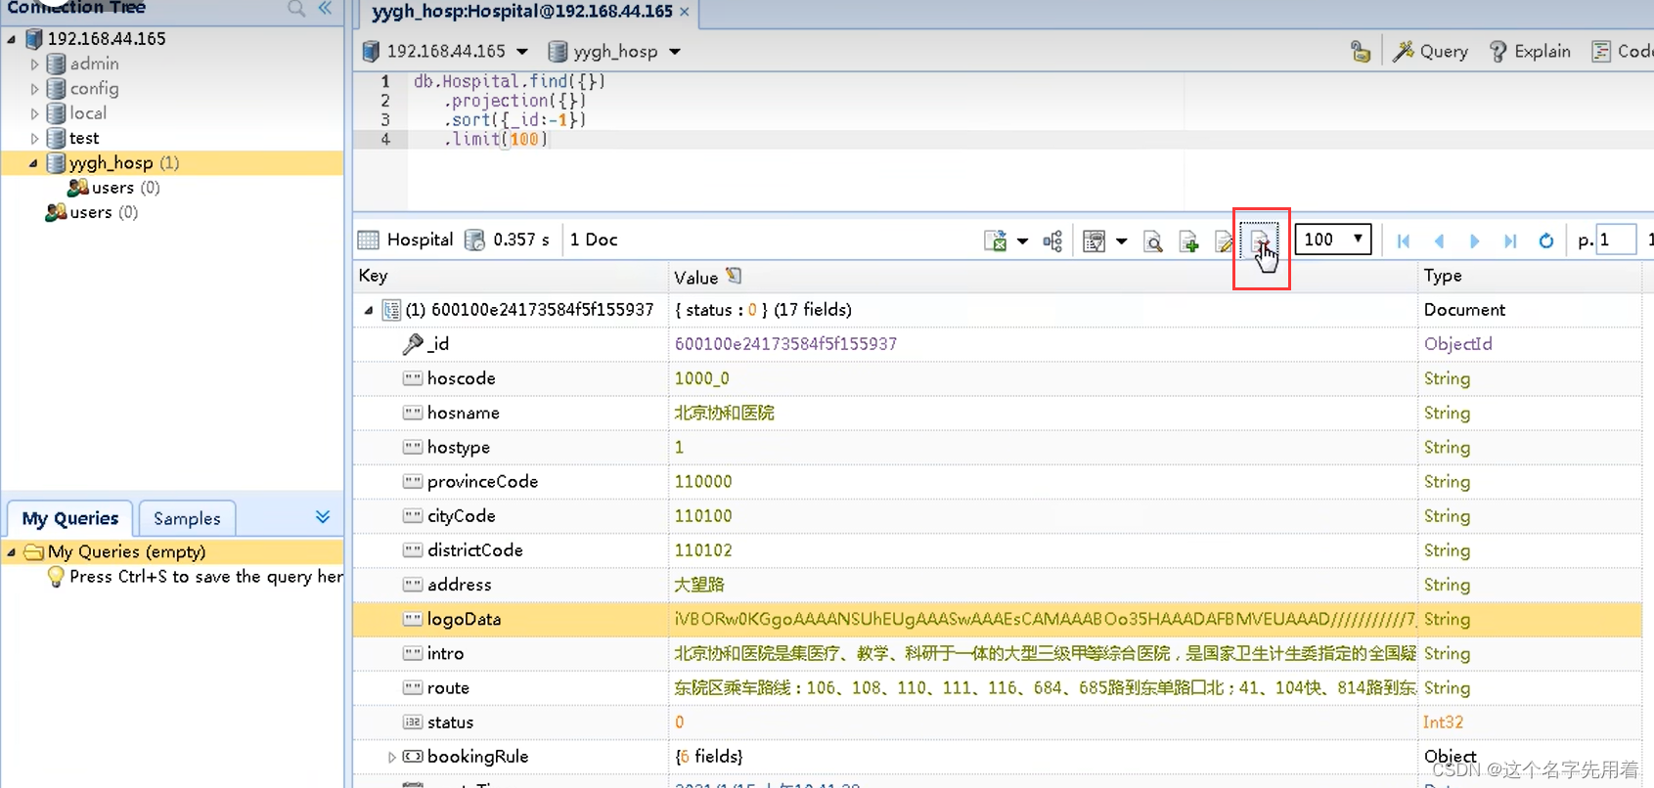The height and width of the screenshot is (788, 1654).
Task: Open the view mode dropdown arrow
Action: tap(1121, 241)
